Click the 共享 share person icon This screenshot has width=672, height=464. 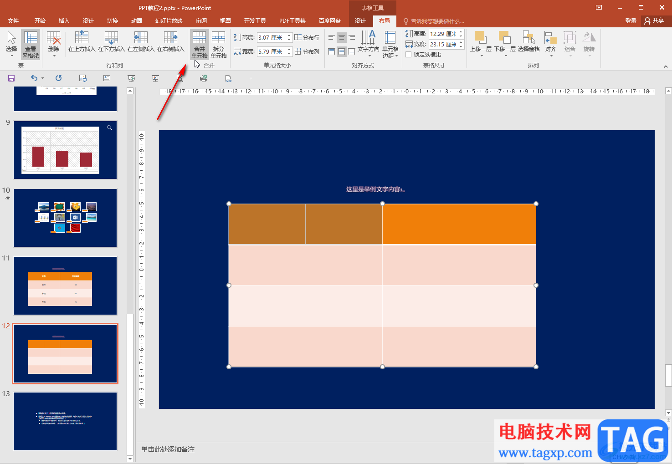(647, 21)
